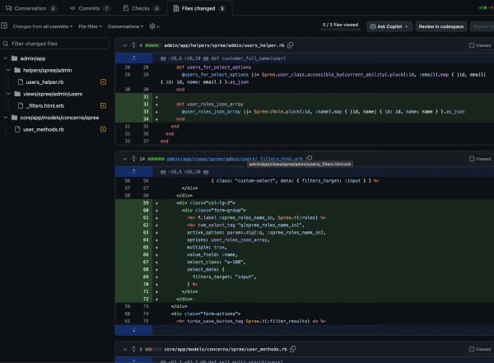Expand all lines of _filters.html.erb diff
Viewport: 494px width, 363px height.
133,159
